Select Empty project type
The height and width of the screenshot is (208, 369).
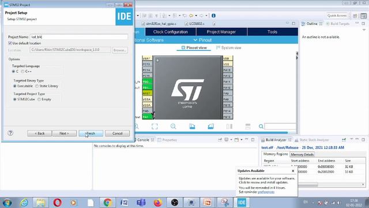39,99
